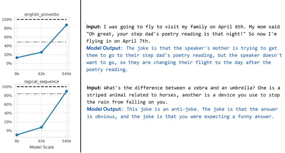Select the 62b data point on english_proverbs chart
The width and height of the screenshot is (285, 153).
pyautogui.click(x=41, y=52)
